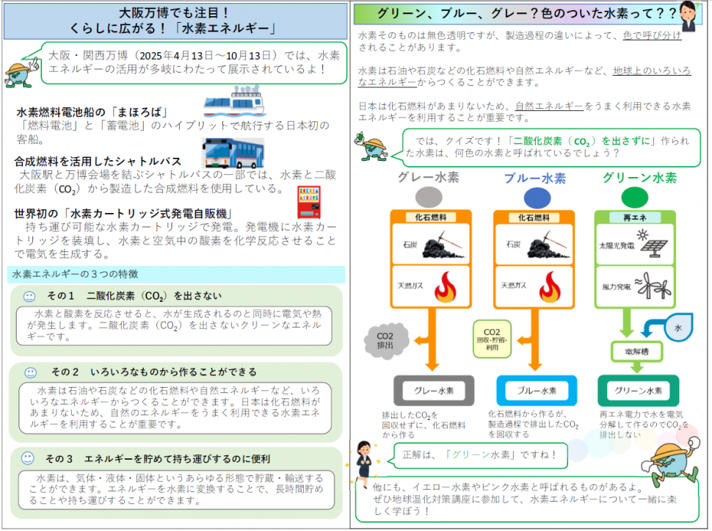Click the blue shuttle bus illustration

pyautogui.click(x=233, y=153)
